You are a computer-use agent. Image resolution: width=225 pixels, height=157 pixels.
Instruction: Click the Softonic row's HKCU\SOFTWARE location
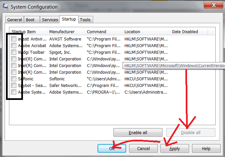tap(146, 79)
